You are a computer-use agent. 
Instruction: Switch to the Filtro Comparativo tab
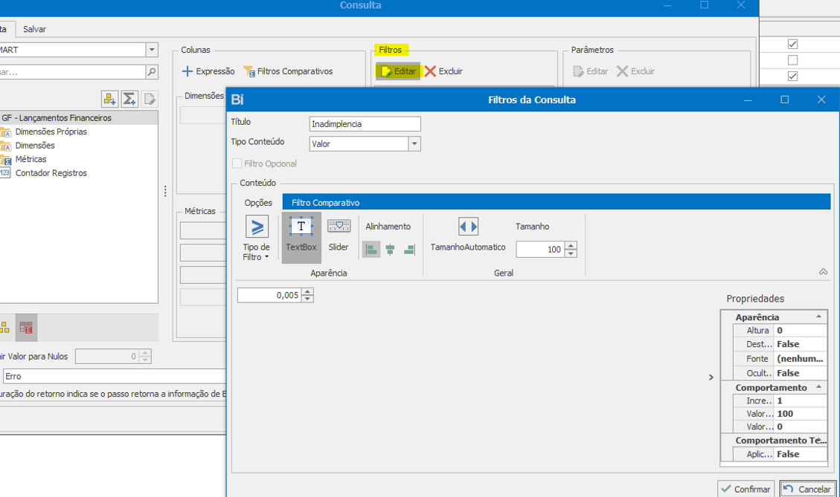pos(326,203)
